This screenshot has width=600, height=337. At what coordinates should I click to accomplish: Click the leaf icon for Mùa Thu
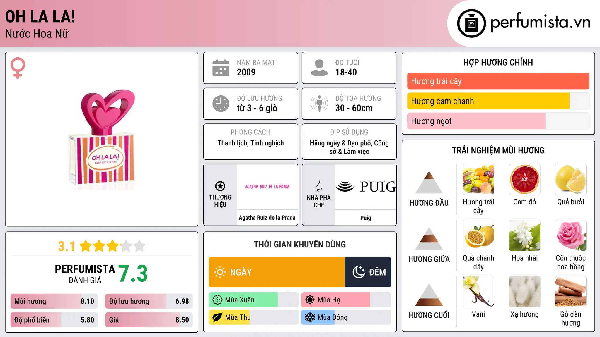[217, 317]
